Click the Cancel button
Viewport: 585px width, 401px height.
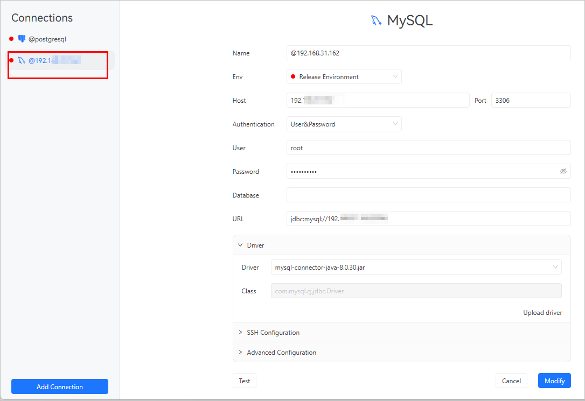click(511, 381)
